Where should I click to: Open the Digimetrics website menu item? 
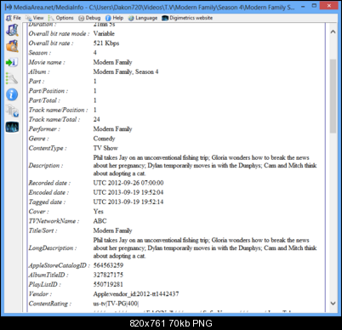(x=187, y=18)
